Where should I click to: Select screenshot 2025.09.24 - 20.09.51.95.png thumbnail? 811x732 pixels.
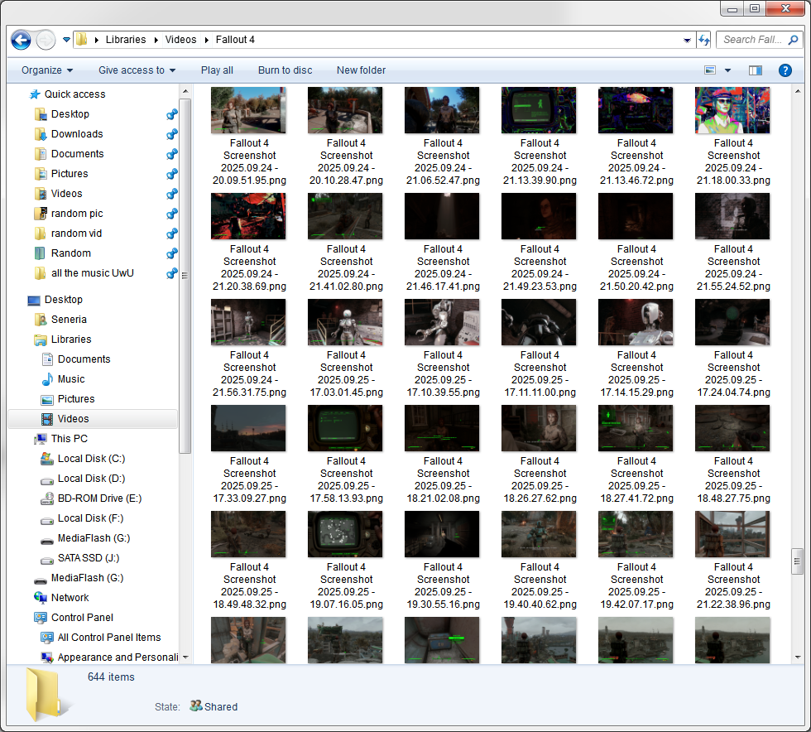[248, 110]
